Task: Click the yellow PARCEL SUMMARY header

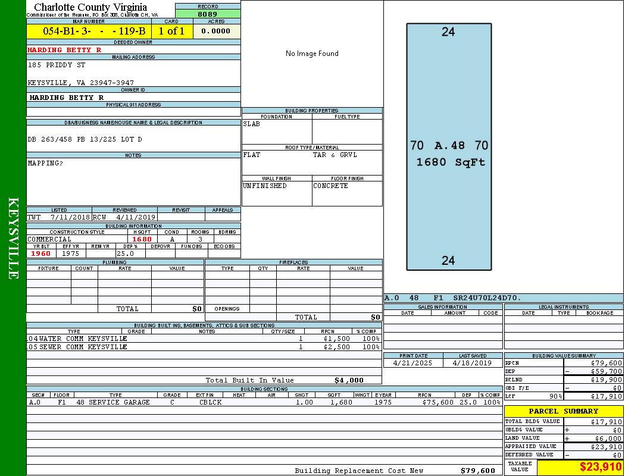Action: click(563, 411)
